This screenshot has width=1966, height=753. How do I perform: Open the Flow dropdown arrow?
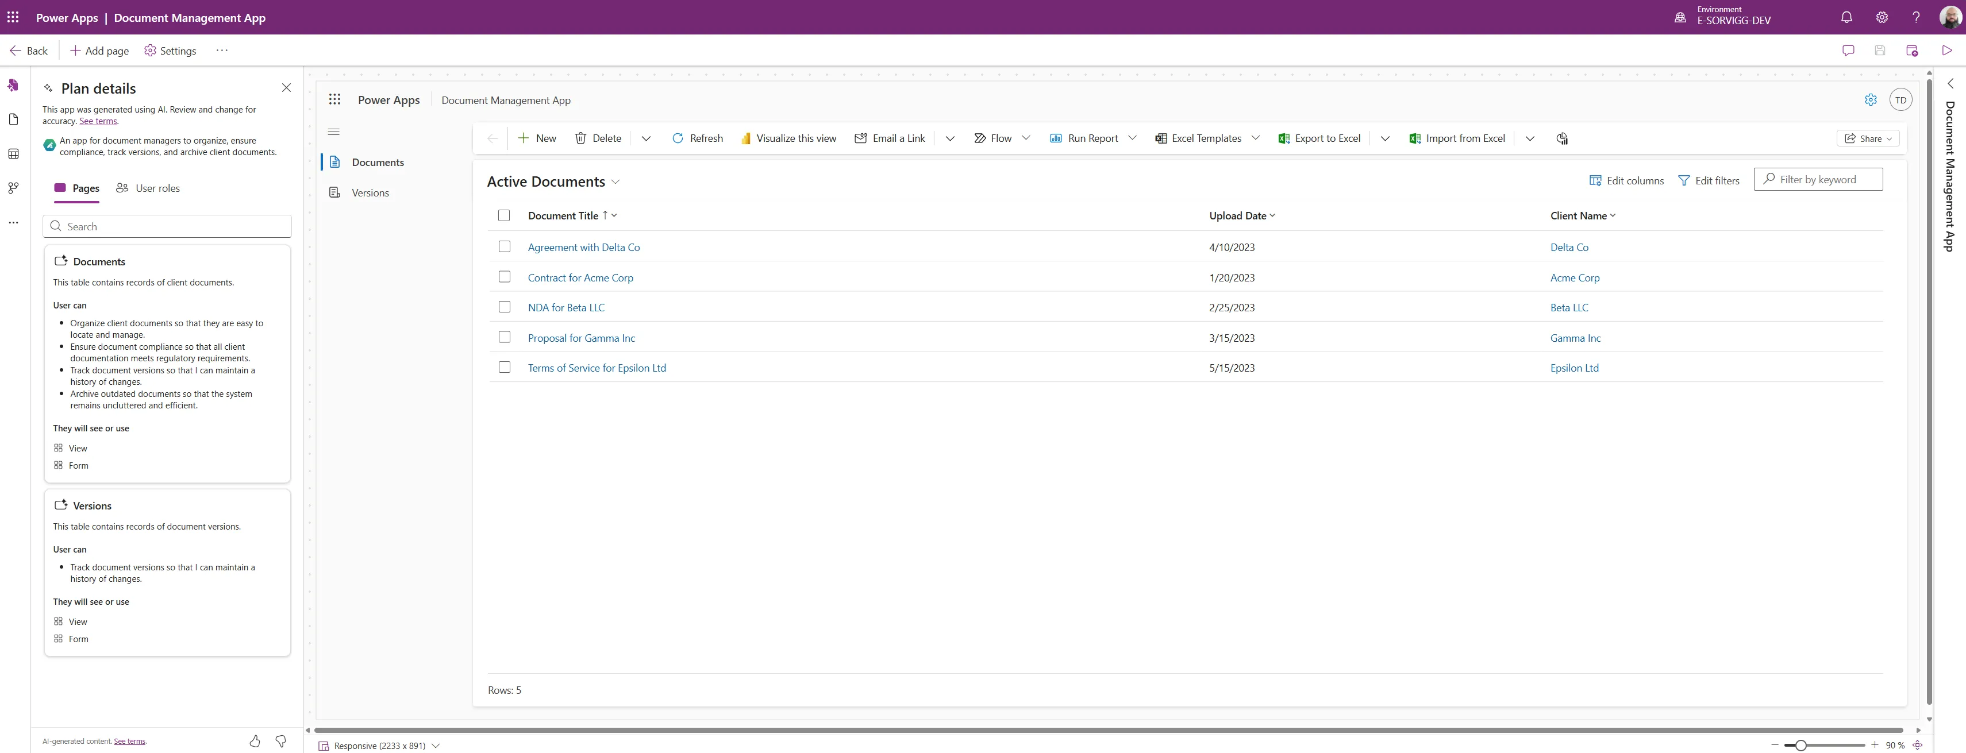1026,138
